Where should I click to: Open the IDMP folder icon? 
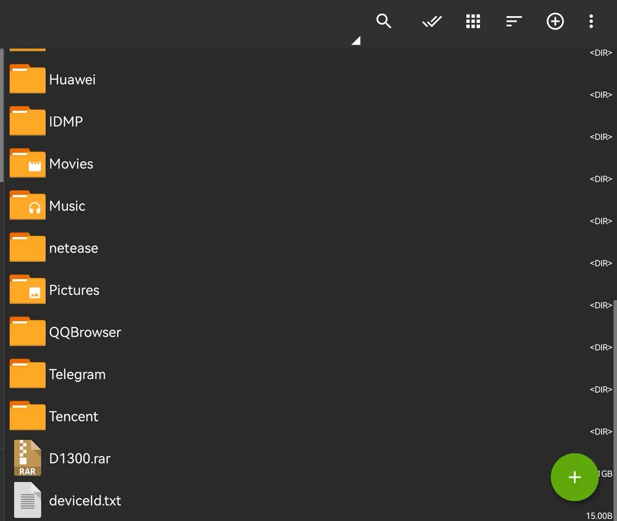pyautogui.click(x=27, y=121)
